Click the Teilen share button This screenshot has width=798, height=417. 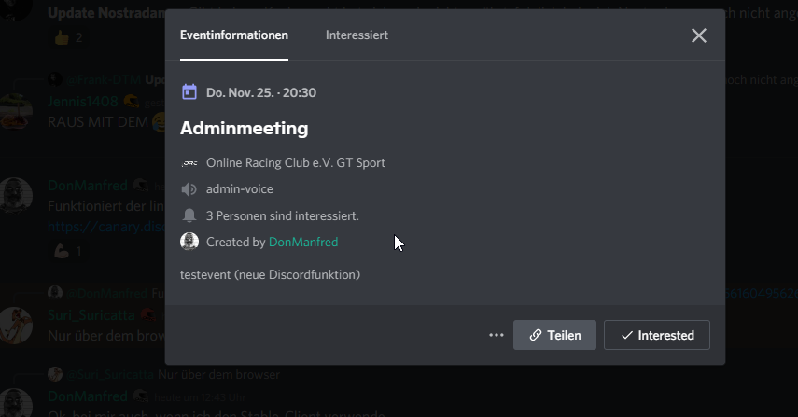[x=554, y=335]
